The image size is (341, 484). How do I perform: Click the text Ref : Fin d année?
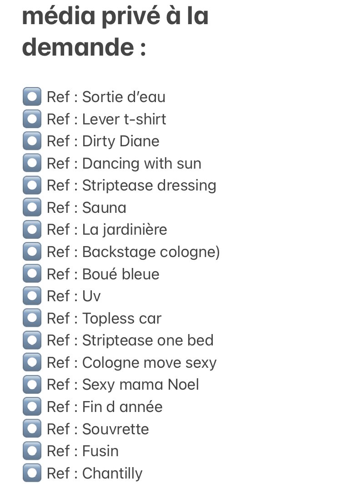point(105,407)
